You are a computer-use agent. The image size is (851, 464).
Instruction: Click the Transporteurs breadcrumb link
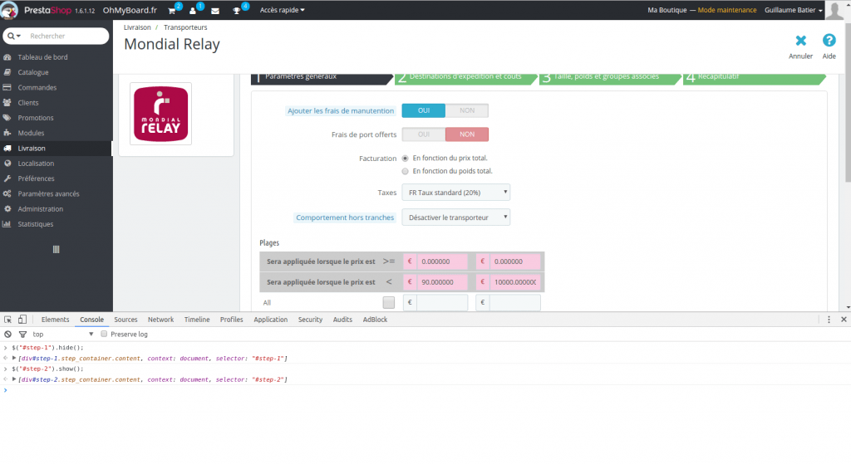coord(185,27)
